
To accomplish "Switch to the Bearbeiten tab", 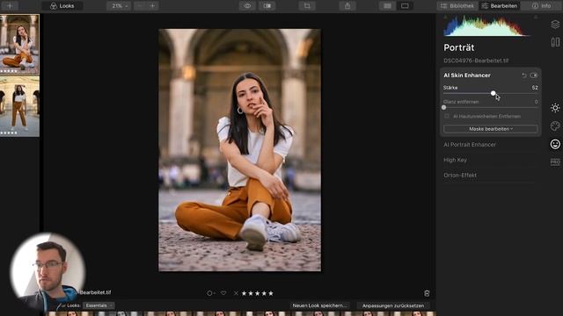I will click(500, 6).
